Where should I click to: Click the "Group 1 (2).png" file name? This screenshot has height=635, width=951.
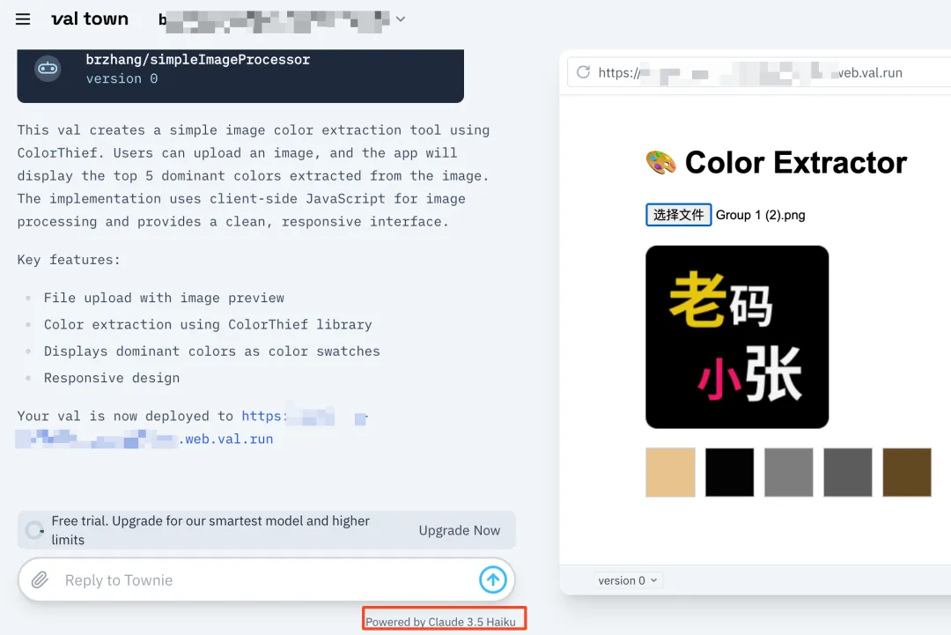coord(761,215)
